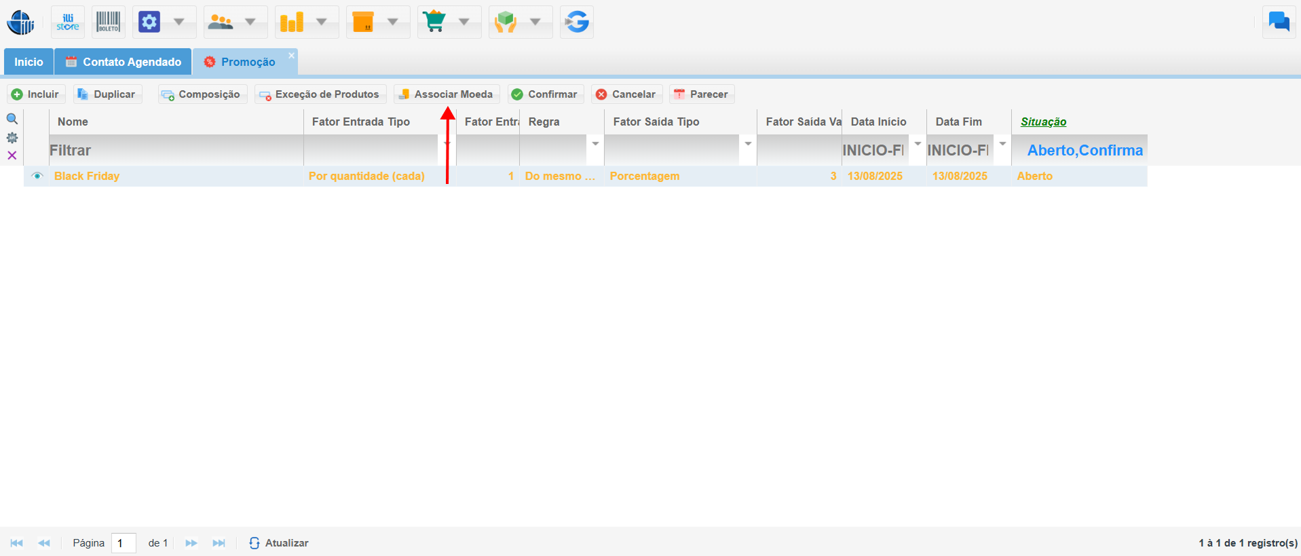Clear filters with the purple X icon
Image resolution: width=1301 pixels, height=556 pixels.
(12, 155)
